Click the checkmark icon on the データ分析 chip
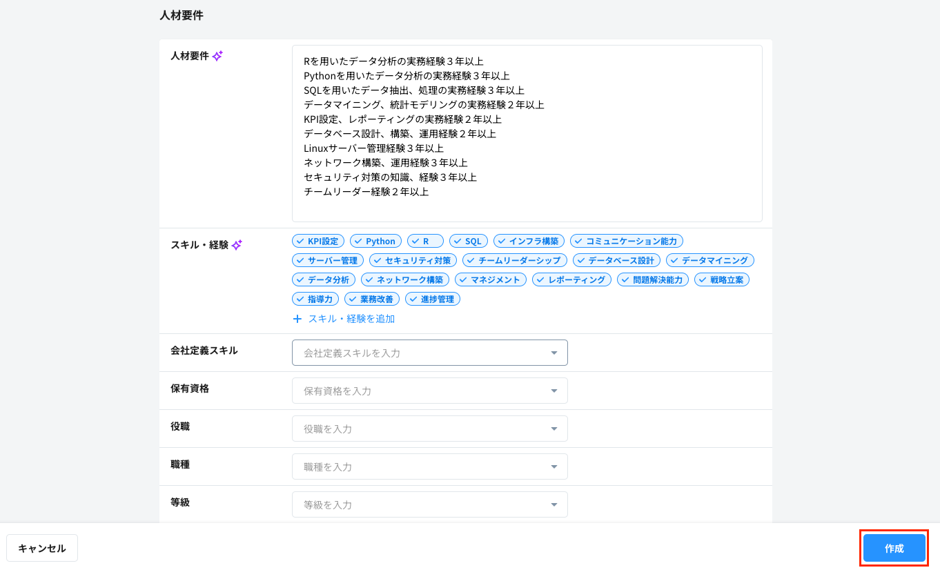940x570 pixels. 301,279
